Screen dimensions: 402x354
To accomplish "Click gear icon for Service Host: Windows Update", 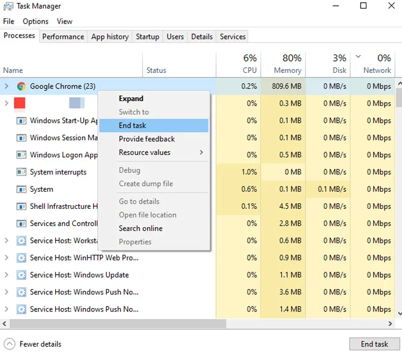I will (x=21, y=275).
